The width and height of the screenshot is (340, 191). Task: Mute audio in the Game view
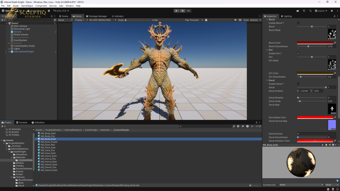235,20
